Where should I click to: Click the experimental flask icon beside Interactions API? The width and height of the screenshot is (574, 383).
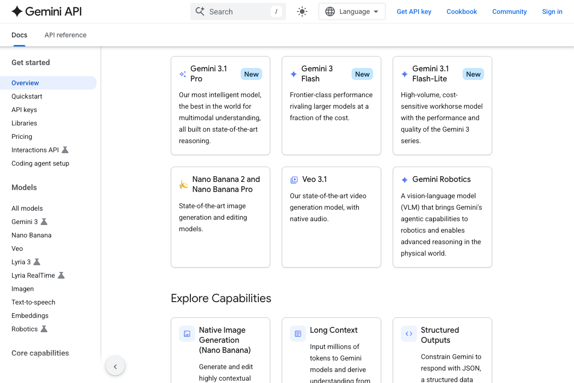(x=65, y=150)
